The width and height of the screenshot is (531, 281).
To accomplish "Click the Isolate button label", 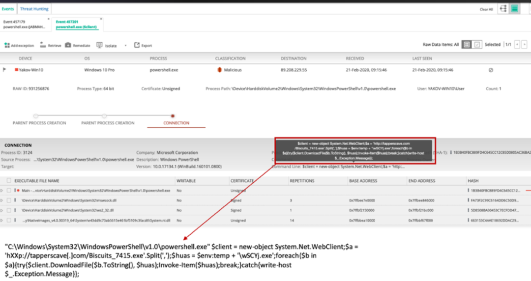I will pyautogui.click(x=111, y=46).
